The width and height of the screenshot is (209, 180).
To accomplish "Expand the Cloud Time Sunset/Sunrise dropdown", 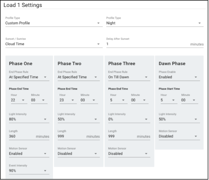I will (x=54, y=44).
